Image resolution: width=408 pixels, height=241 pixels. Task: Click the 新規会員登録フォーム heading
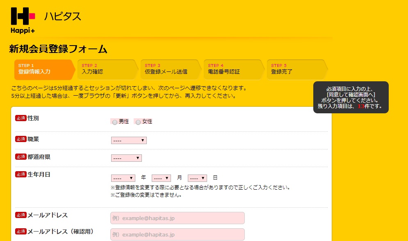pos(58,49)
